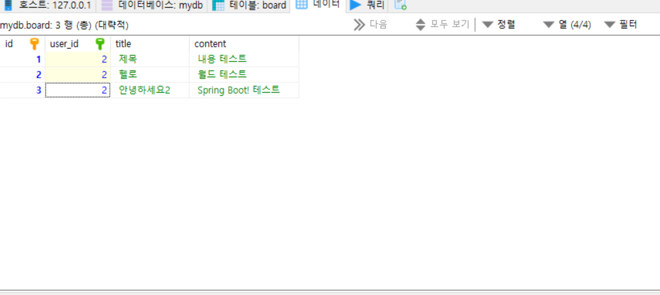Click the mydb.board row count label

[64, 25]
